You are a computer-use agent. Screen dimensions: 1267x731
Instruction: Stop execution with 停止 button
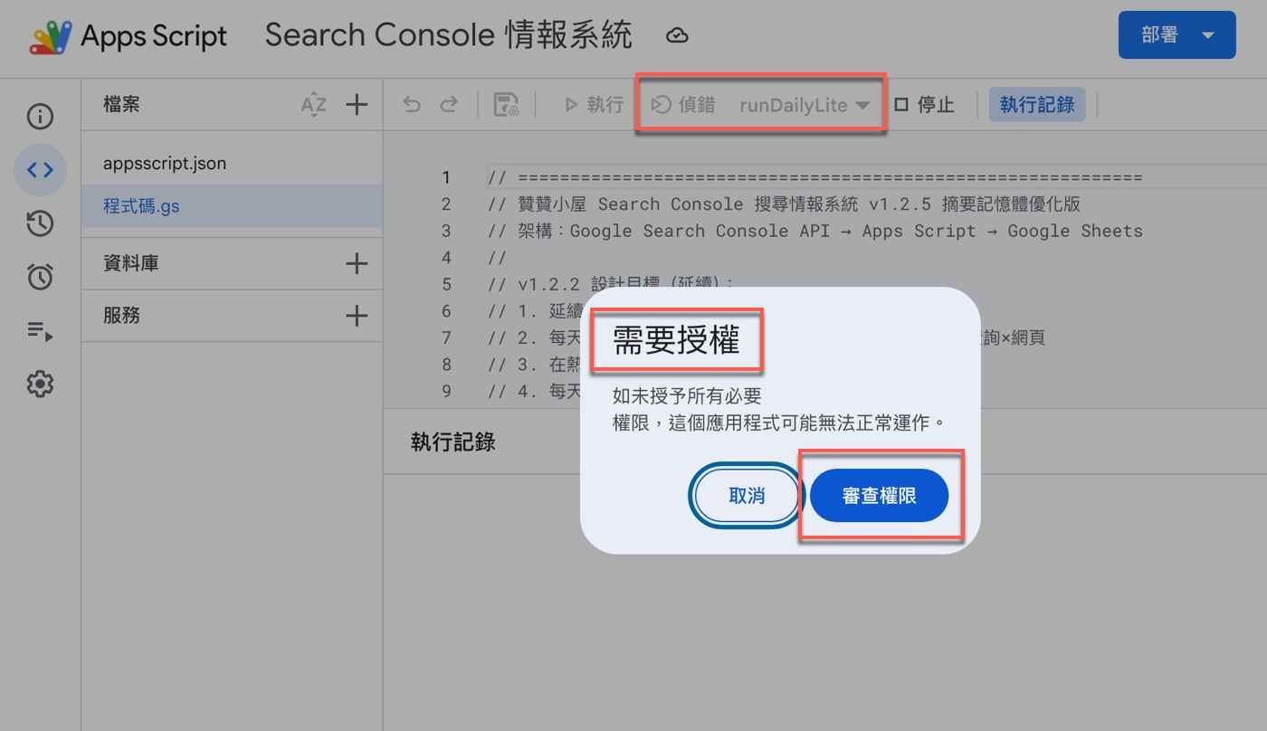pyautogui.click(x=924, y=105)
